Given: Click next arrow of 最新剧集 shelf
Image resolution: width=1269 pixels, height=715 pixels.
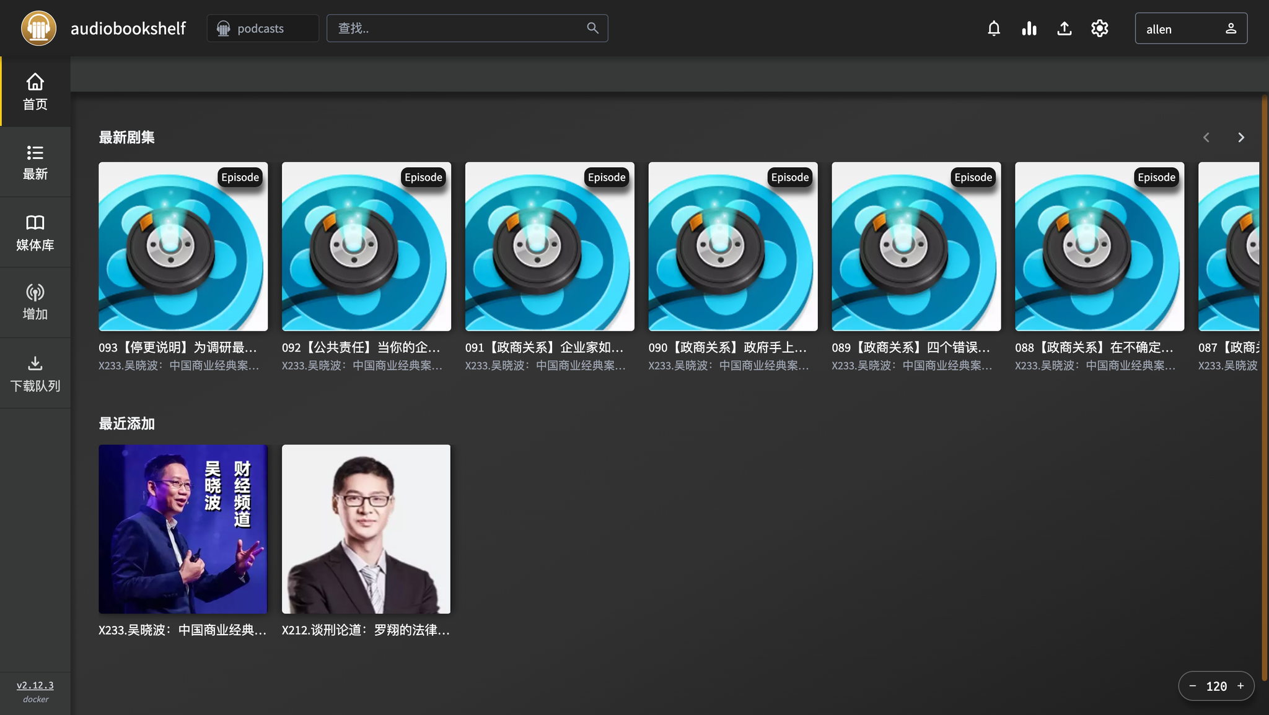Looking at the screenshot, I should tap(1240, 137).
